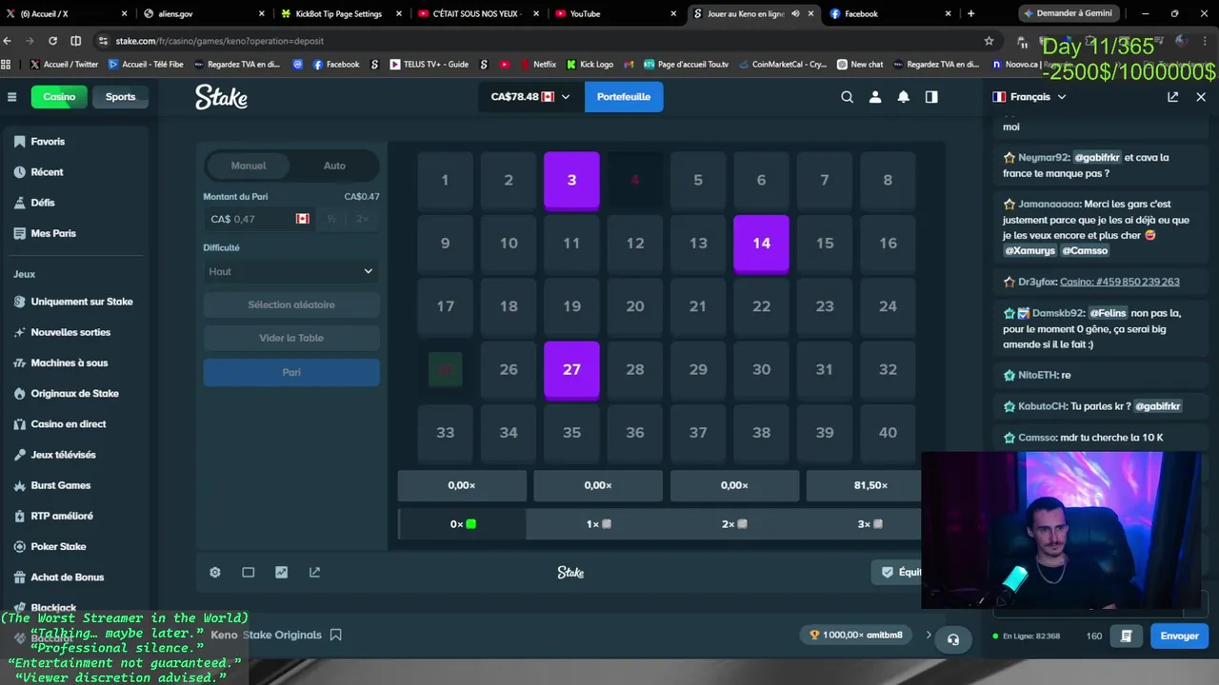The width and height of the screenshot is (1219, 685).
Task: Toggle theatre mode rectangle icon
Action: click(x=249, y=573)
